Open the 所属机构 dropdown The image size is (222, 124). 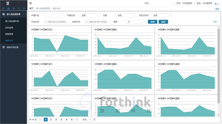(x=54, y=15)
